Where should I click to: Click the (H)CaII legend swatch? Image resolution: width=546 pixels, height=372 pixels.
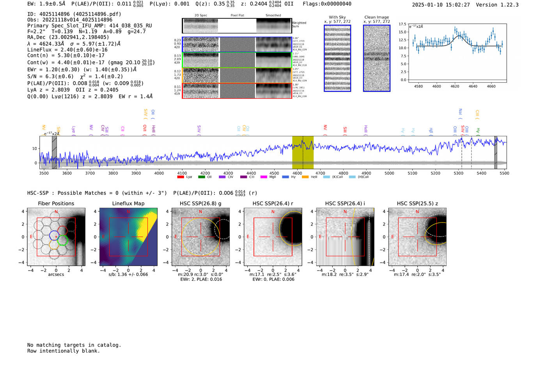(352, 177)
